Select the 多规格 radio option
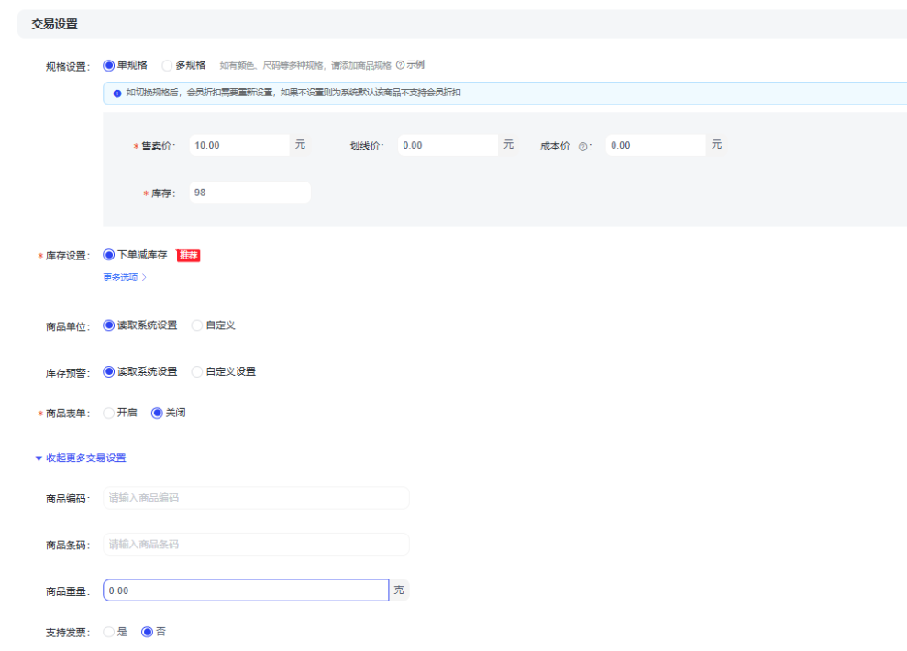The image size is (907, 651). 167,65
